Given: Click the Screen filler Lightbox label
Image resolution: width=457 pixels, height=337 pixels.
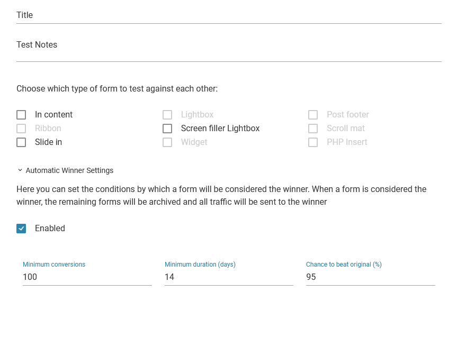Looking at the screenshot, I should [x=220, y=129].
